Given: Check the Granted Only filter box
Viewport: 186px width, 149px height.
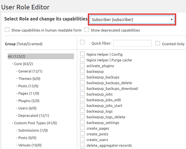Looking at the screenshot, I should [x=158, y=43].
